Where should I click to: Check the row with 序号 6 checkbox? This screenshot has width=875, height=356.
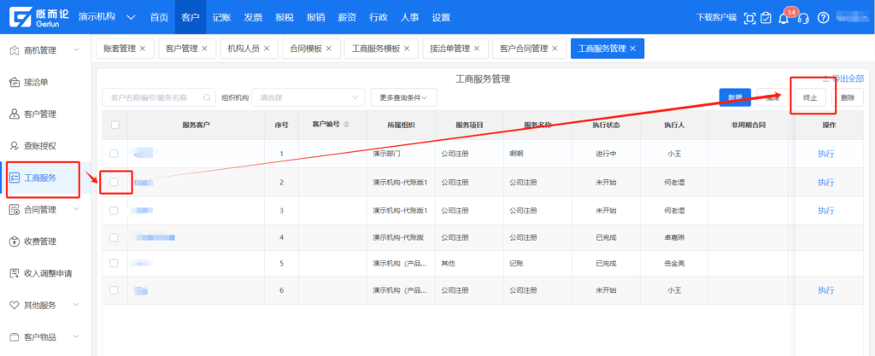pyautogui.click(x=114, y=289)
